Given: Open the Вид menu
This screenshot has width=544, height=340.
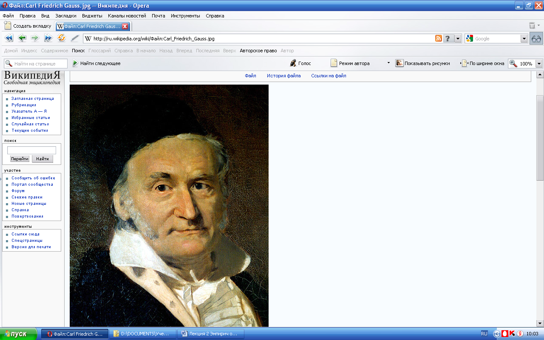Looking at the screenshot, I should [45, 16].
